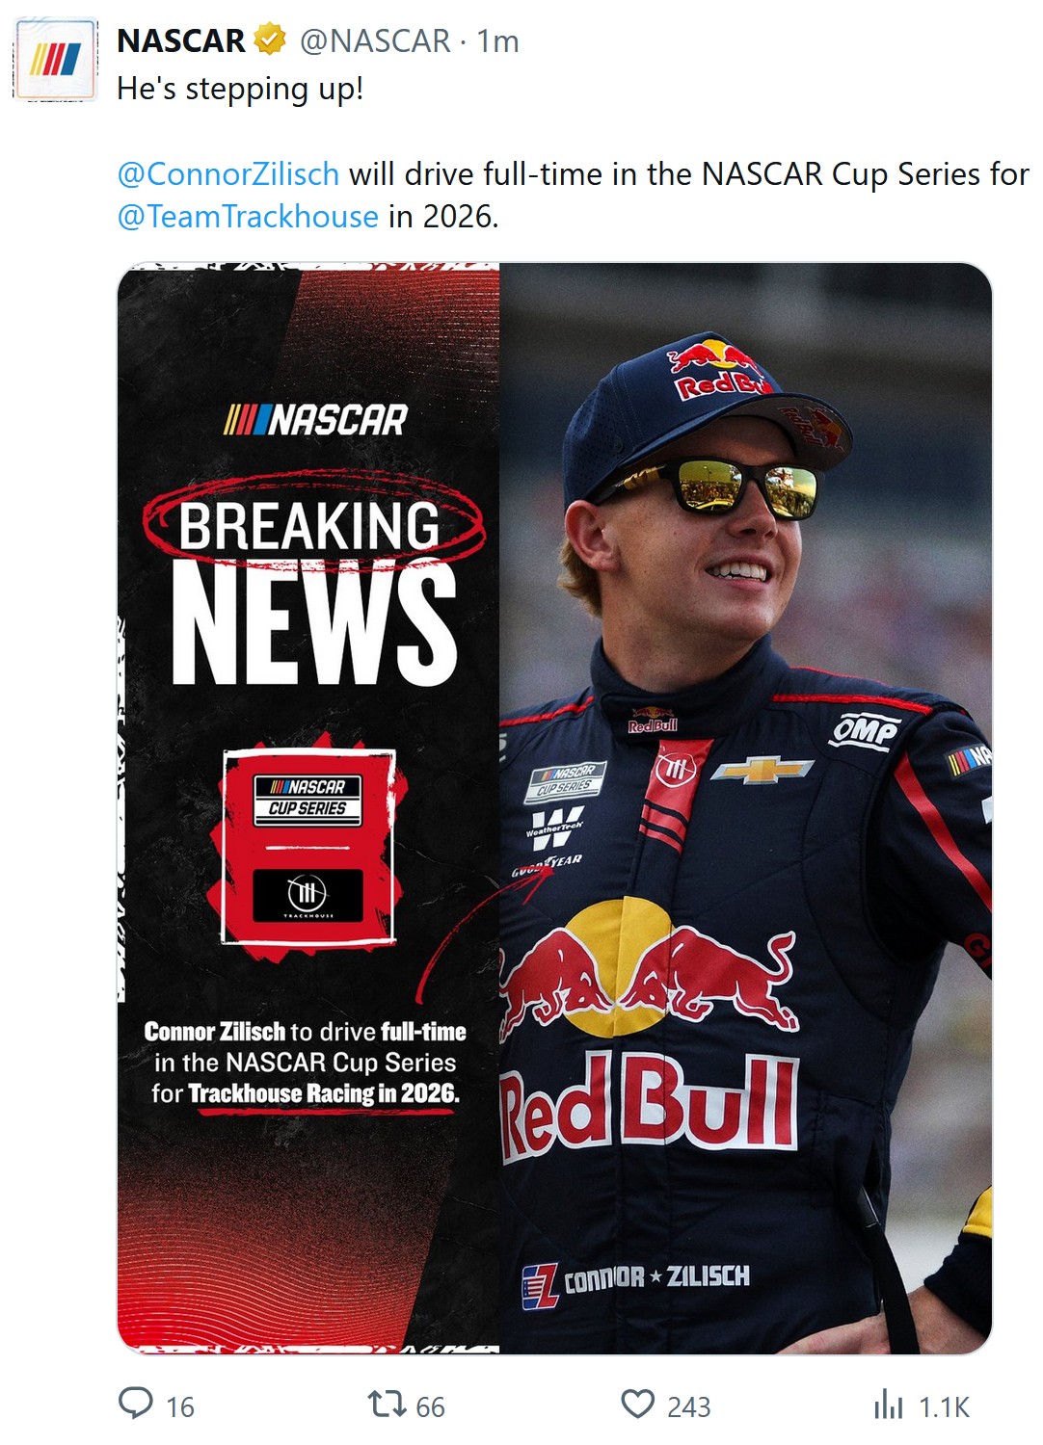Image resolution: width=1043 pixels, height=1445 pixels.
Task: Click the gold verified badge
Action: [270, 39]
